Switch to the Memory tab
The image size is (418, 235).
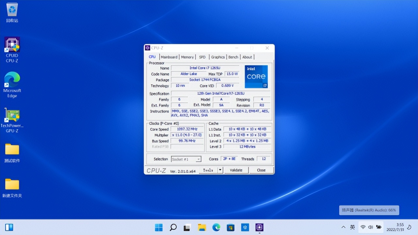[x=187, y=57]
